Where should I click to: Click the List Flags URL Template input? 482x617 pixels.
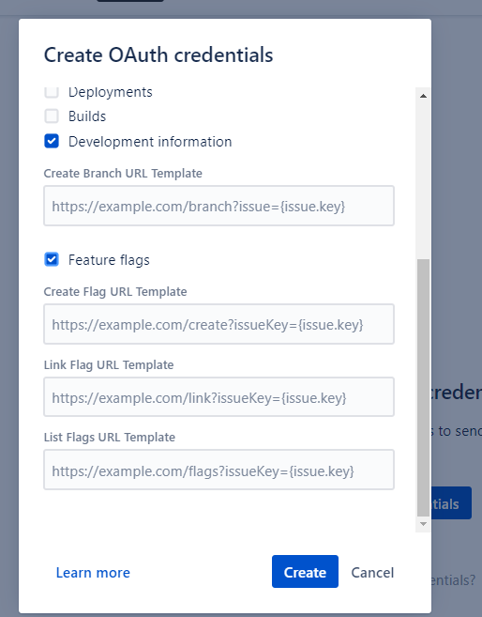[x=218, y=470]
